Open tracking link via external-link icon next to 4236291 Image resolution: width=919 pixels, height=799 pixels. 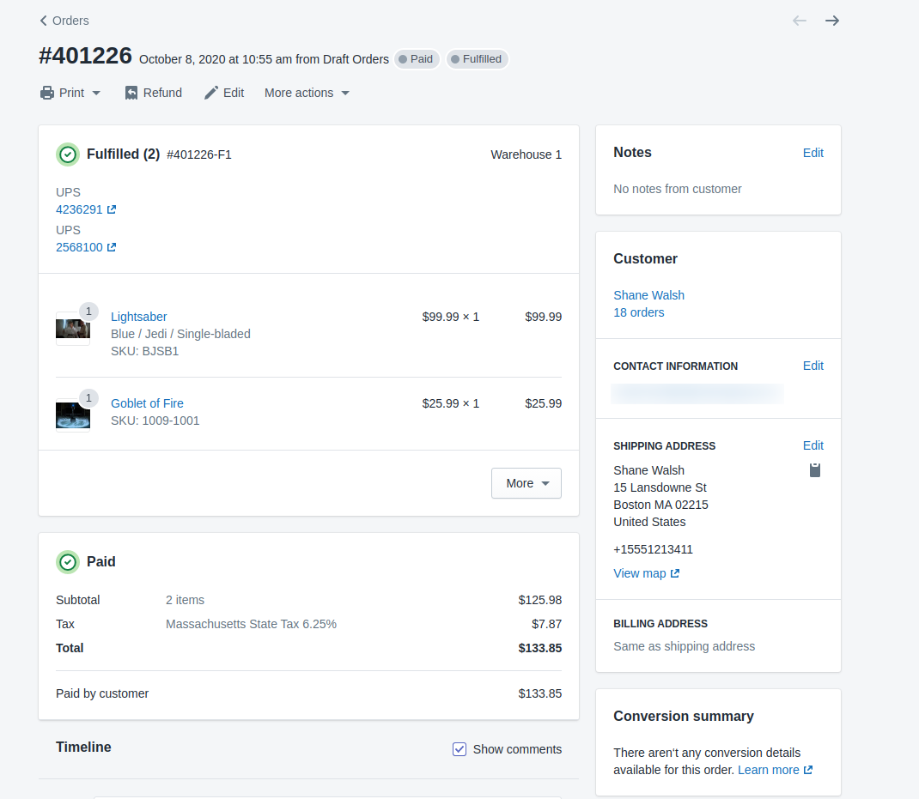[x=111, y=209]
